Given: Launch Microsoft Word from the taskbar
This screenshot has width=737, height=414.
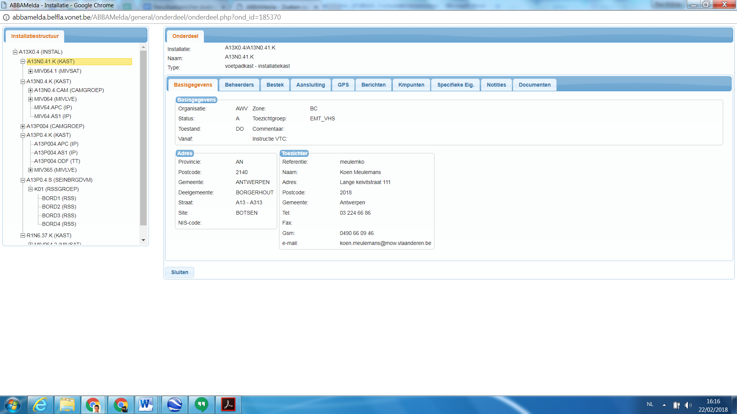Looking at the screenshot, I should tap(146, 405).
